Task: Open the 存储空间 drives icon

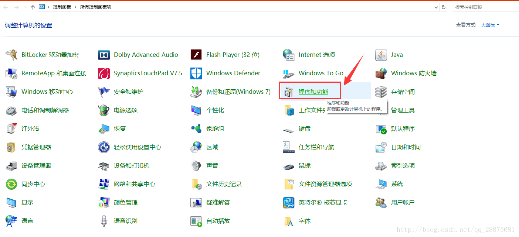Action: pyautogui.click(x=381, y=92)
